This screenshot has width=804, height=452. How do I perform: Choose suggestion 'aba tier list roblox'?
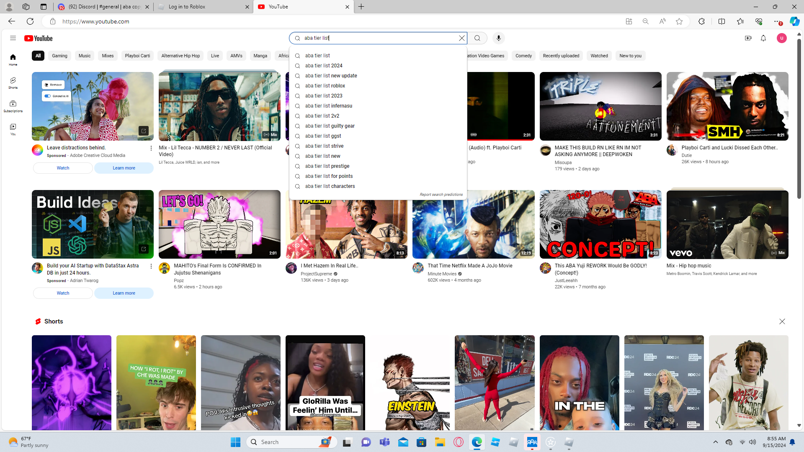[378, 86]
